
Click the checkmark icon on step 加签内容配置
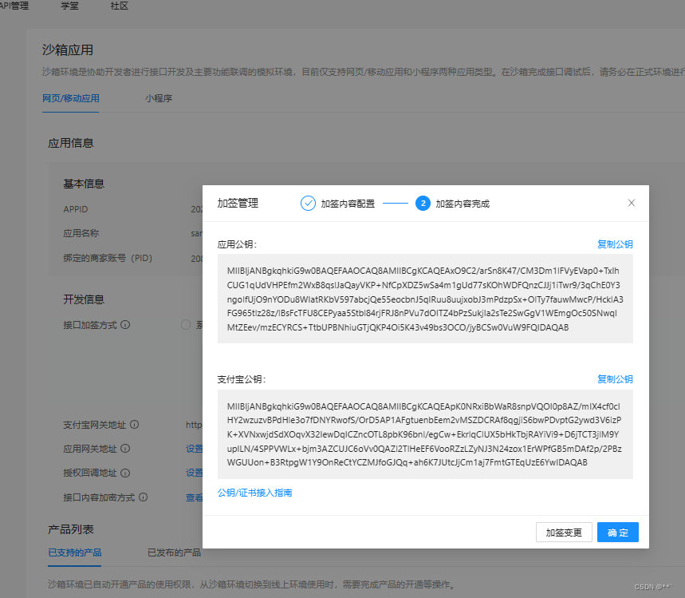(x=308, y=203)
